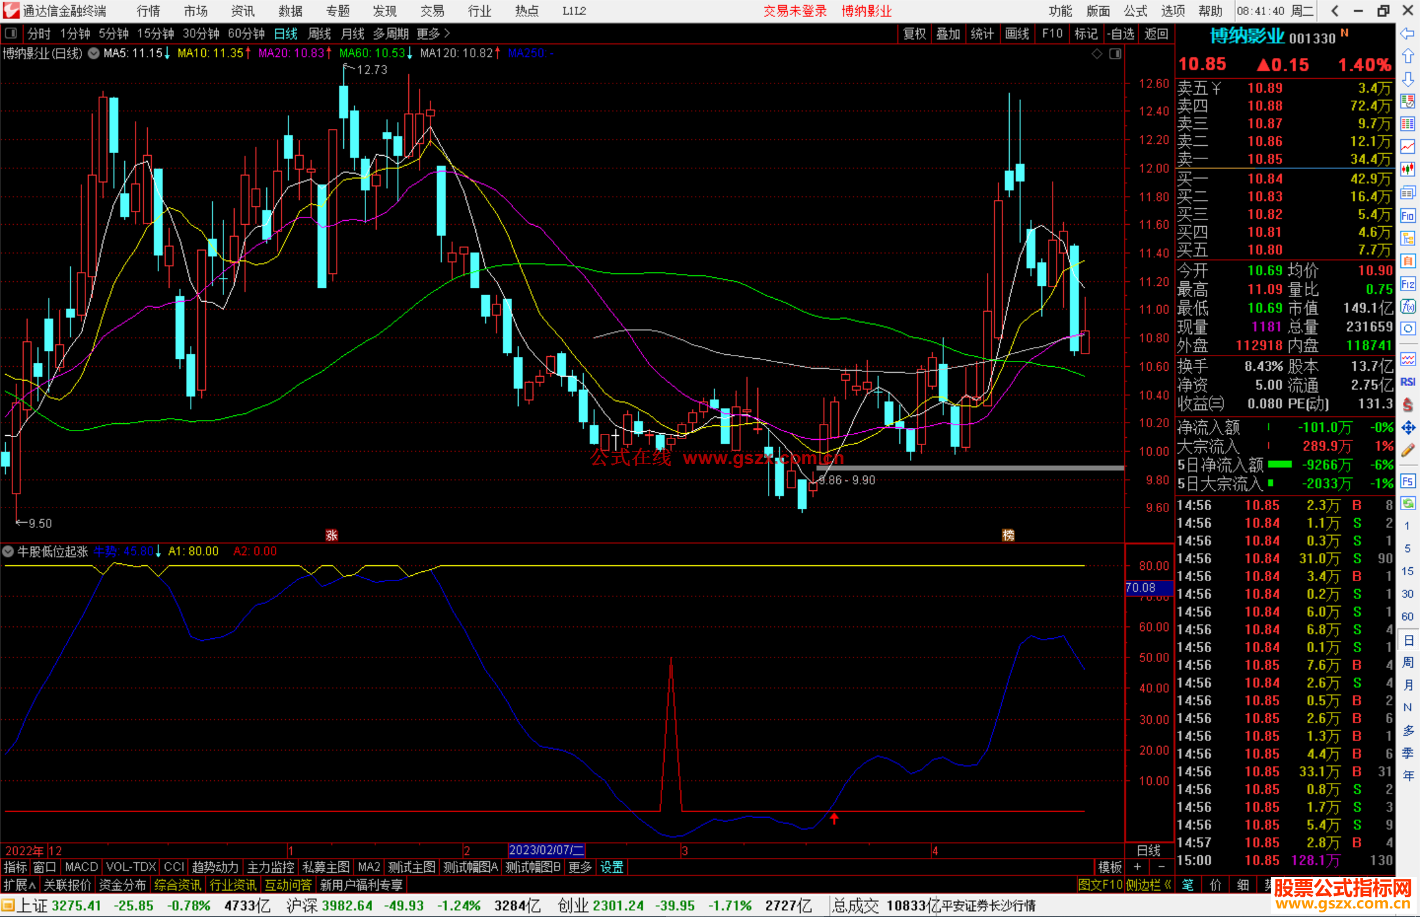The height and width of the screenshot is (917, 1420).
Task: Select the 30 minute period in sidebar
Action: coord(1408,594)
